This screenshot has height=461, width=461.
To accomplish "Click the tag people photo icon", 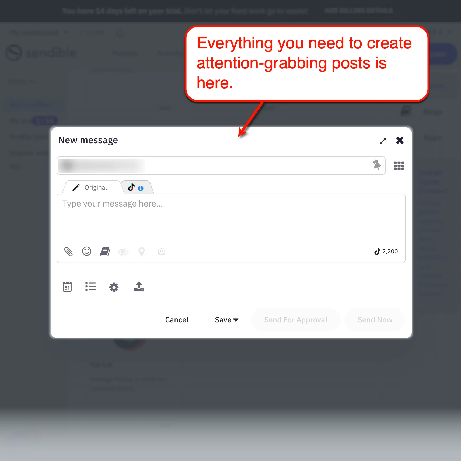I will tap(162, 252).
